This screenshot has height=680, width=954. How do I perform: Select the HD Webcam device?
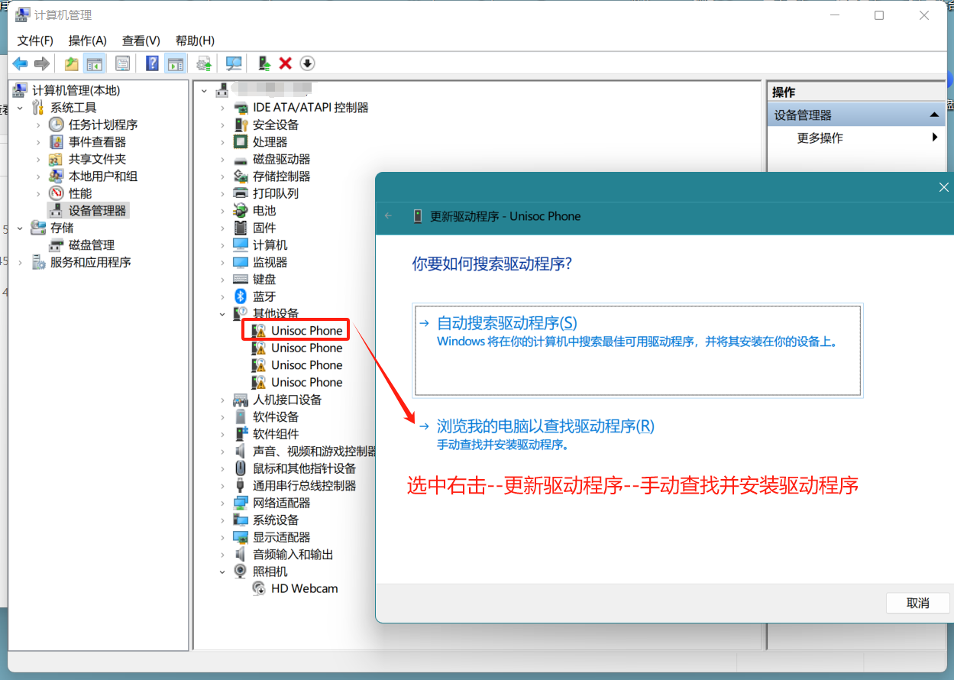point(304,589)
